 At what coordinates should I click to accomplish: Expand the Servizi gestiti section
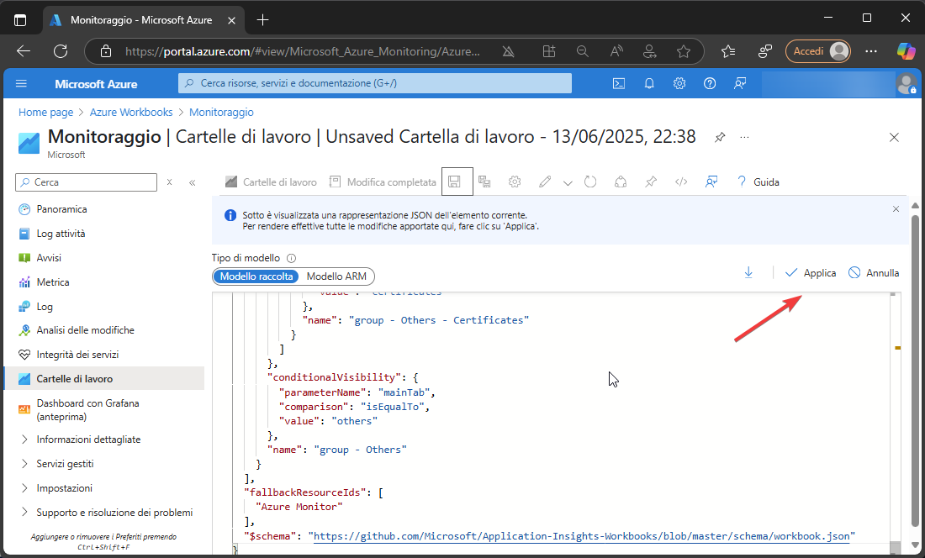65,464
